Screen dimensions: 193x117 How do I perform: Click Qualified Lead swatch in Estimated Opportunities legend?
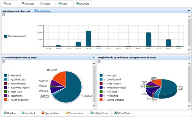tap(6, 80)
